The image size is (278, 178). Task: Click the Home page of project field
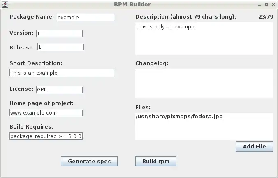(x=46, y=112)
